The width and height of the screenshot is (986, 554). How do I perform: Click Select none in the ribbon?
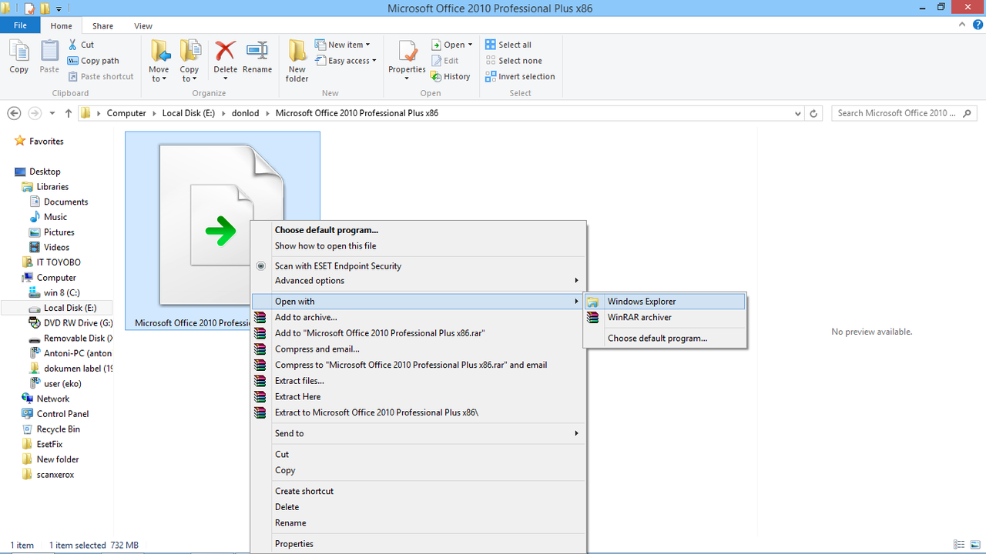(513, 61)
